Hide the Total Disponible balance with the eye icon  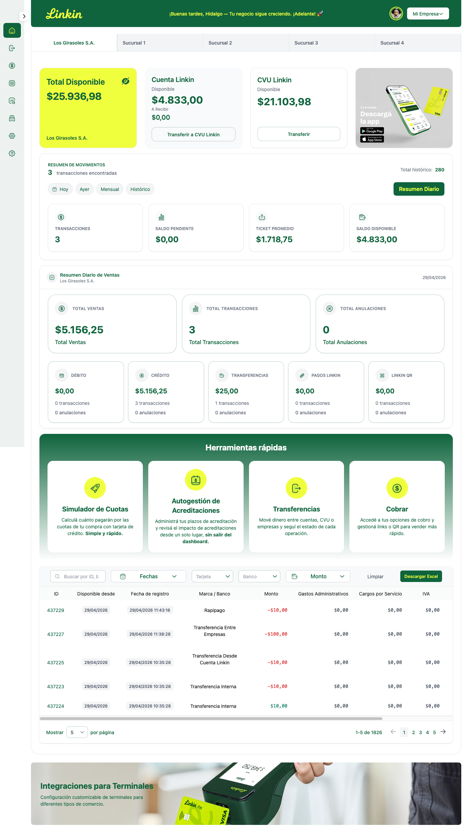pos(126,81)
